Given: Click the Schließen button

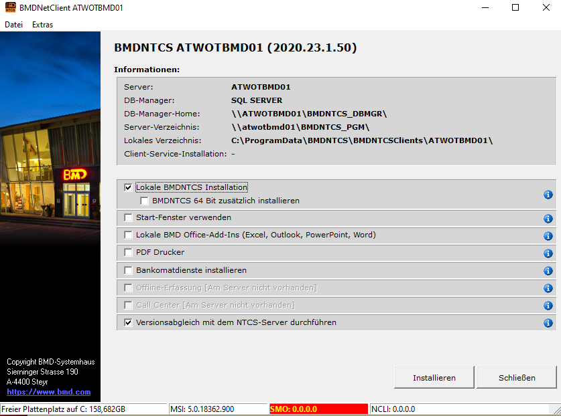Looking at the screenshot, I should (x=517, y=377).
